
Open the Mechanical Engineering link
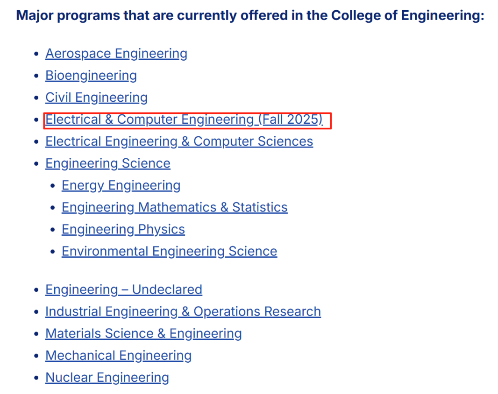pyautogui.click(x=119, y=356)
